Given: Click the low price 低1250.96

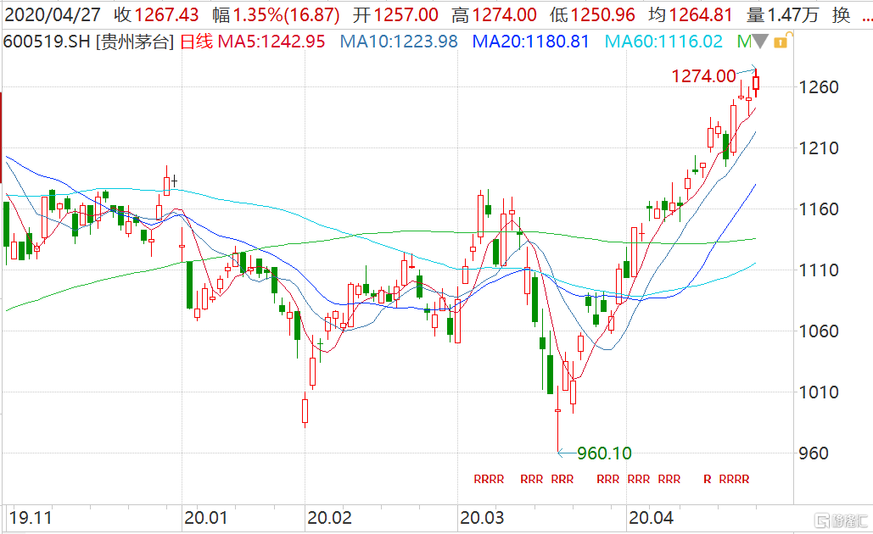Looking at the screenshot, I should [x=592, y=14].
